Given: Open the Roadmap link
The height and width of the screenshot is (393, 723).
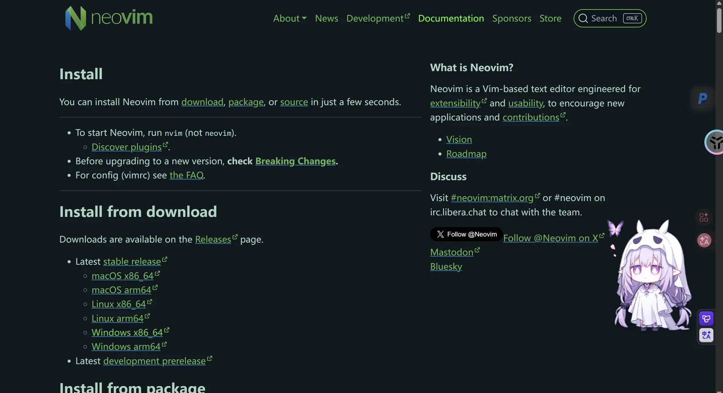Looking at the screenshot, I should point(466,154).
